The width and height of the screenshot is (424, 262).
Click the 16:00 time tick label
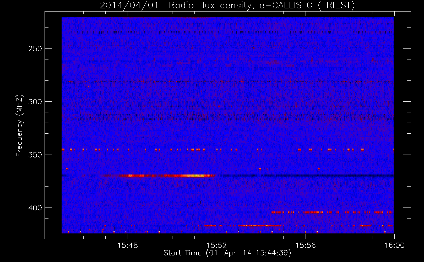394,245
